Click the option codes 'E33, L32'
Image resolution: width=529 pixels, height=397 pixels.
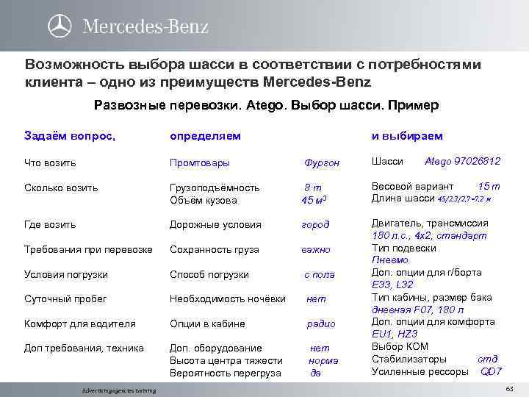pyautogui.click(x=392, y=285)
